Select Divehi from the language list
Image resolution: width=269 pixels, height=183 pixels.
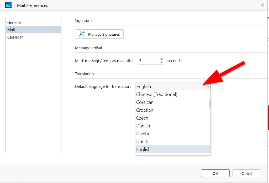pos(143,134)
